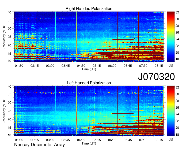Click the 35 frequency tick of Right Handed plot
The width and height of the screenshot is (182, 148).
coord(10,20)
